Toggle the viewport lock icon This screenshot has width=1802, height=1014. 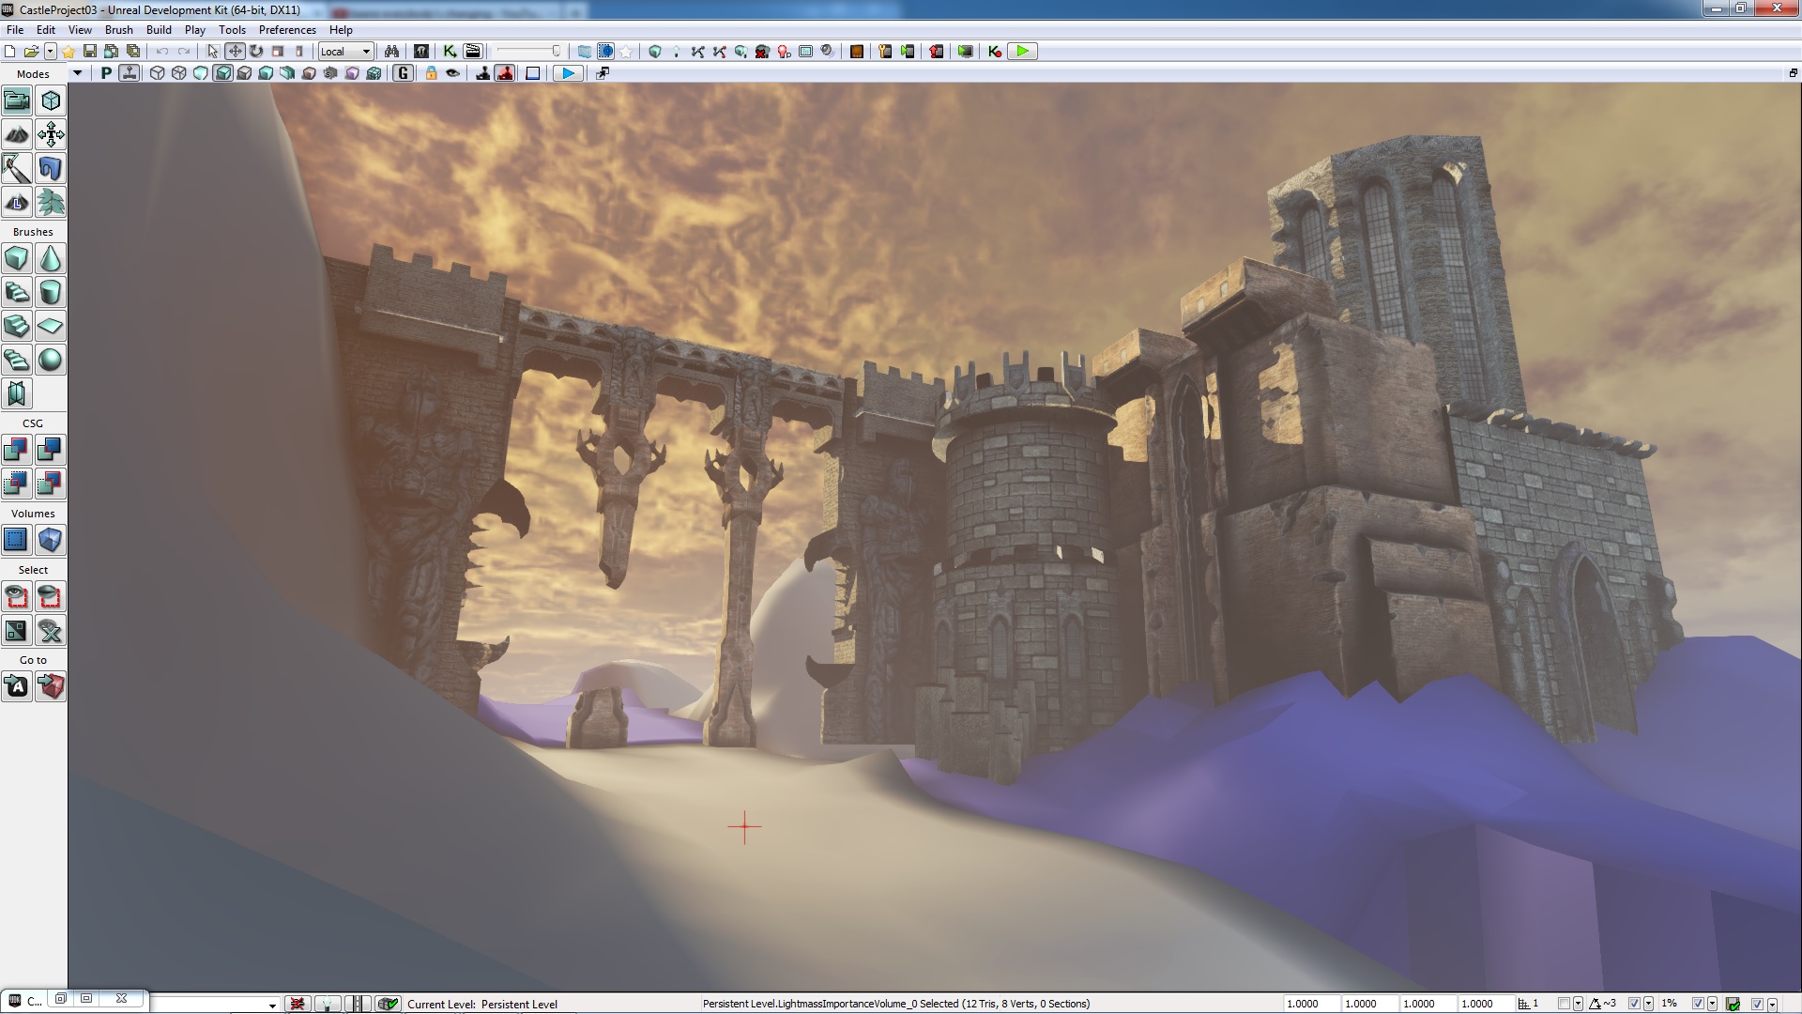(431, 73)
